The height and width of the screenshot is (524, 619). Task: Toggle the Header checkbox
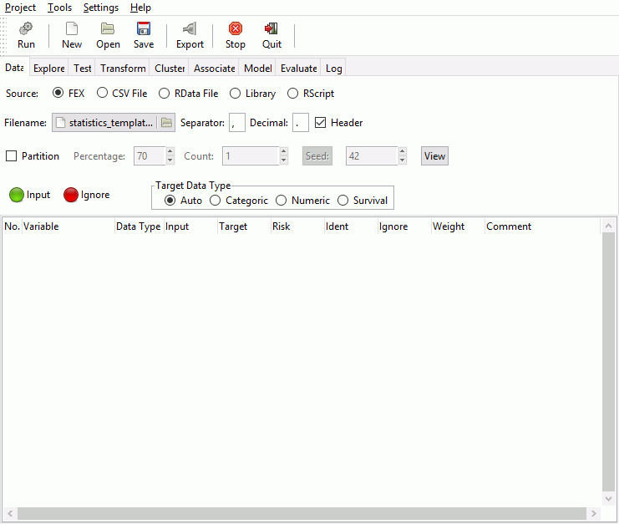(x=320, y=122)
